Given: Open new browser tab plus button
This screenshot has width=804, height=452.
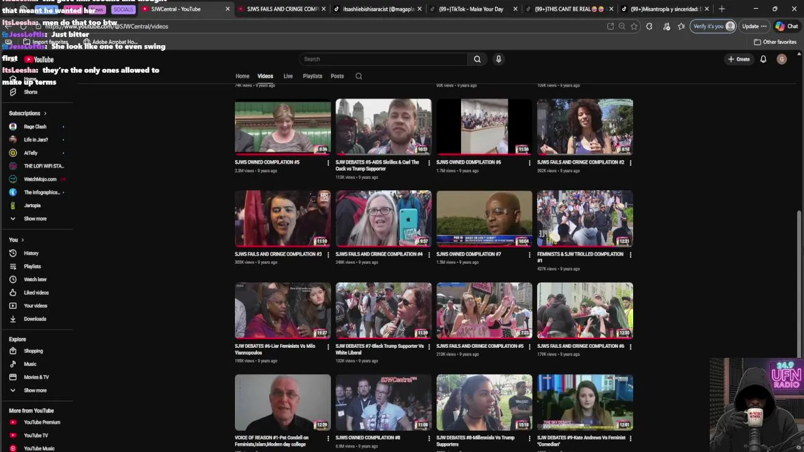Looking at the screenshot, I should [x=722, y=9].
